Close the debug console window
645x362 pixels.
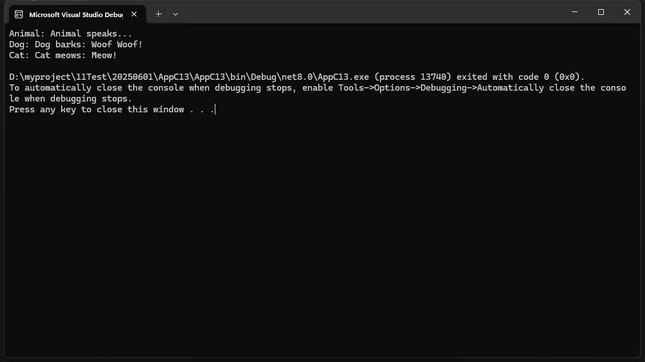click(x=627, y=12)
